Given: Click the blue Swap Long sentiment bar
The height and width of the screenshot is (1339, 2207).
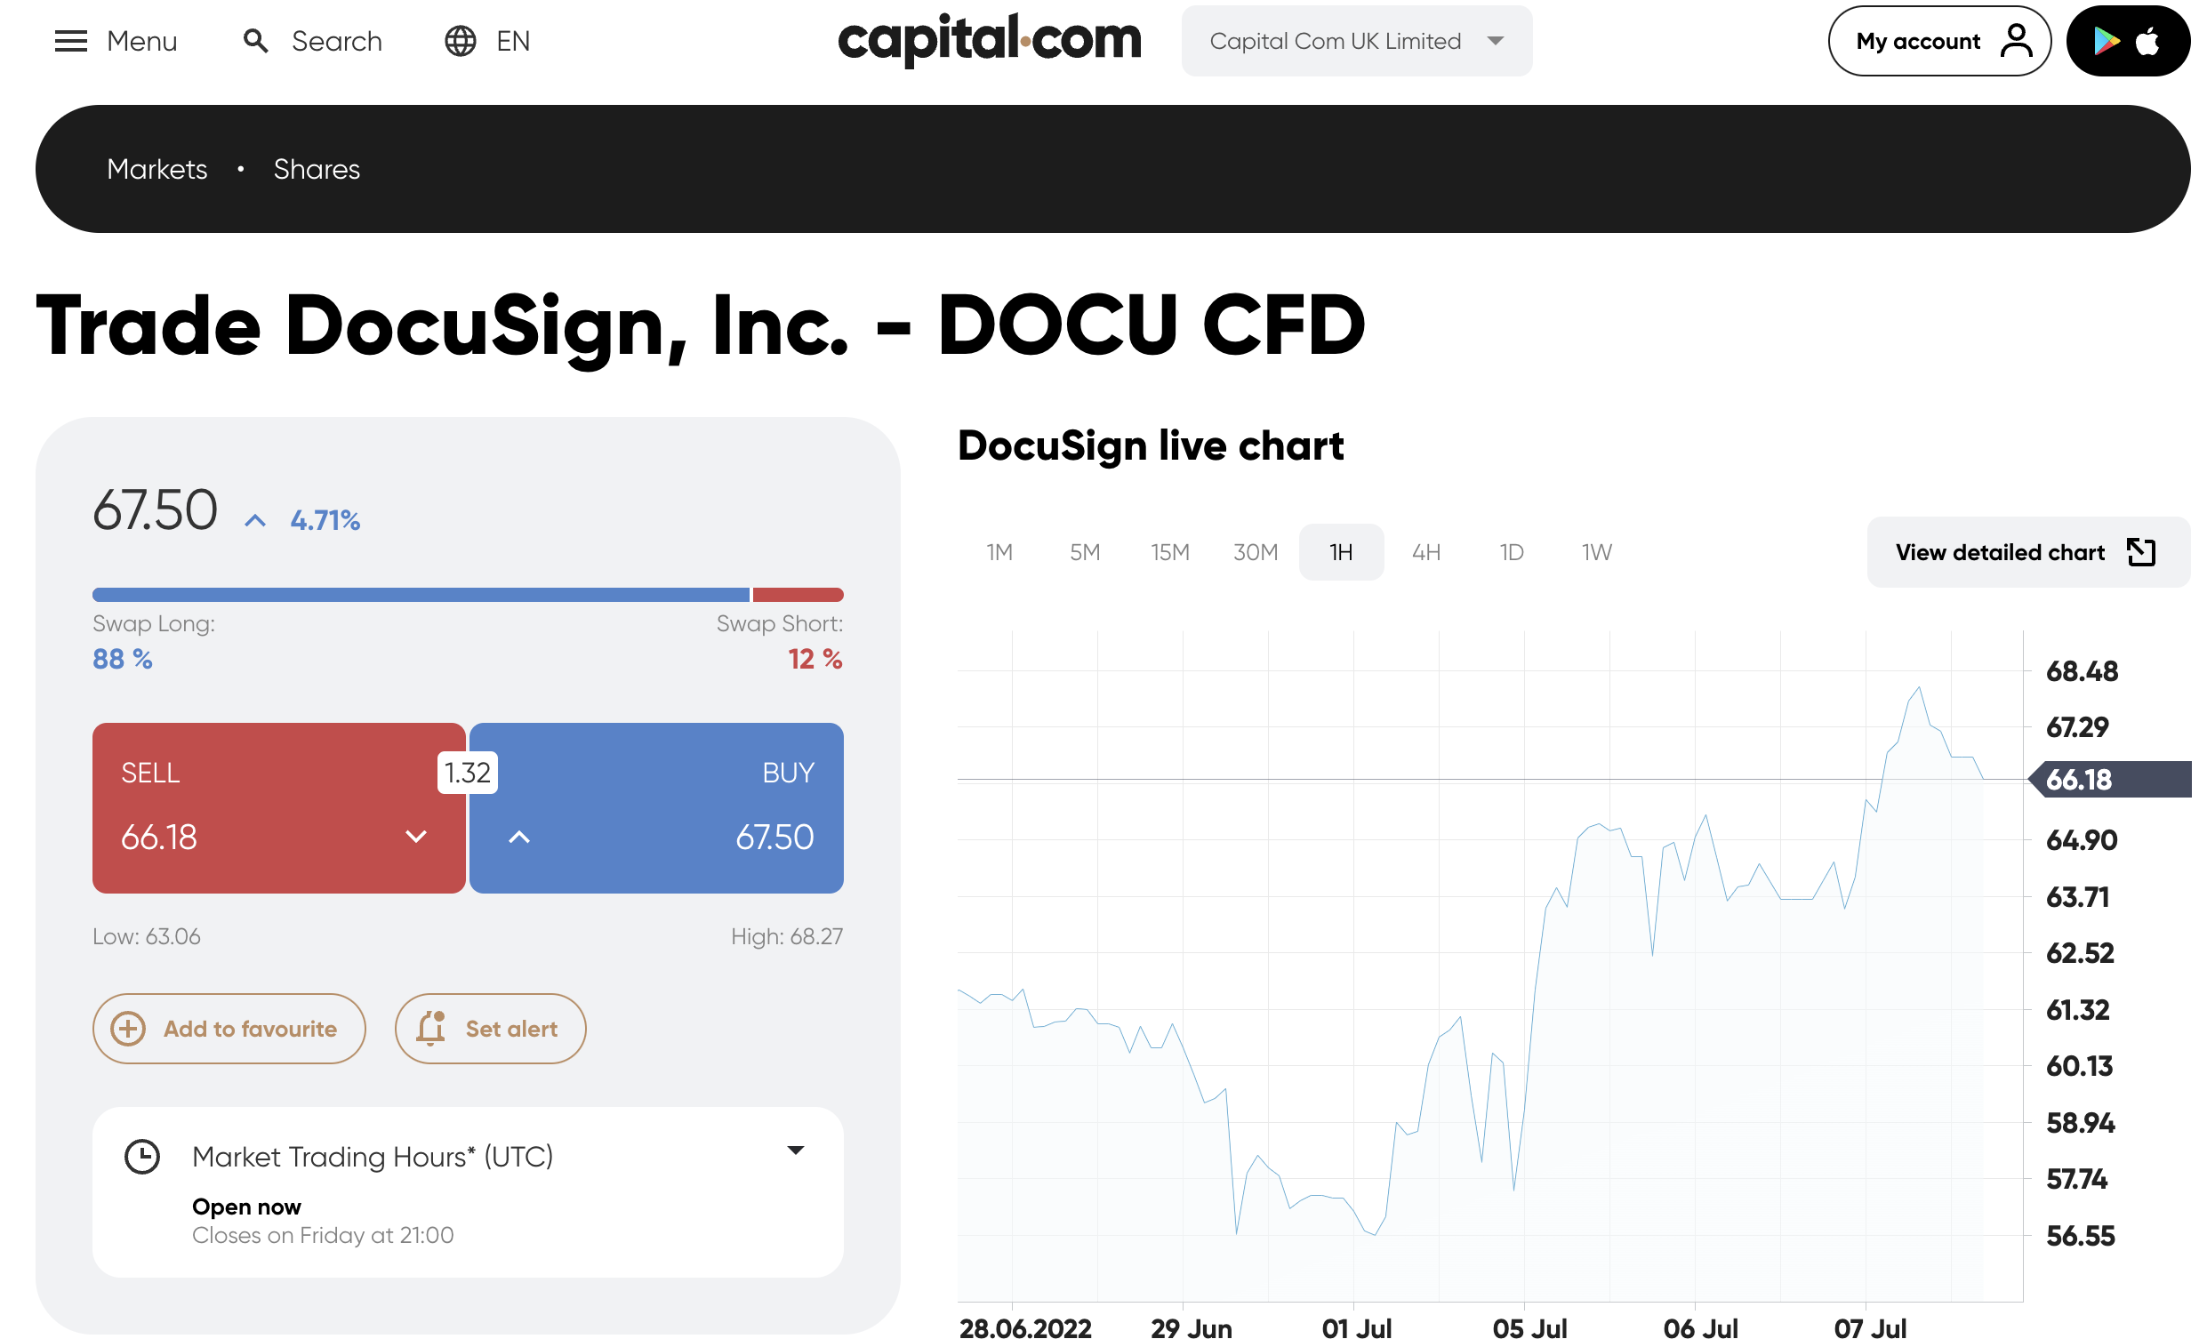Looking at the screenshot, I should [x=420, y=595].
